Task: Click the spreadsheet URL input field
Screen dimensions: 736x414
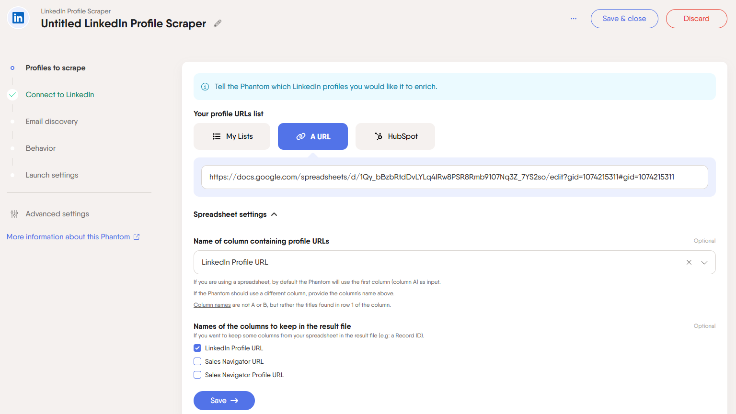Action: (454, 177)
